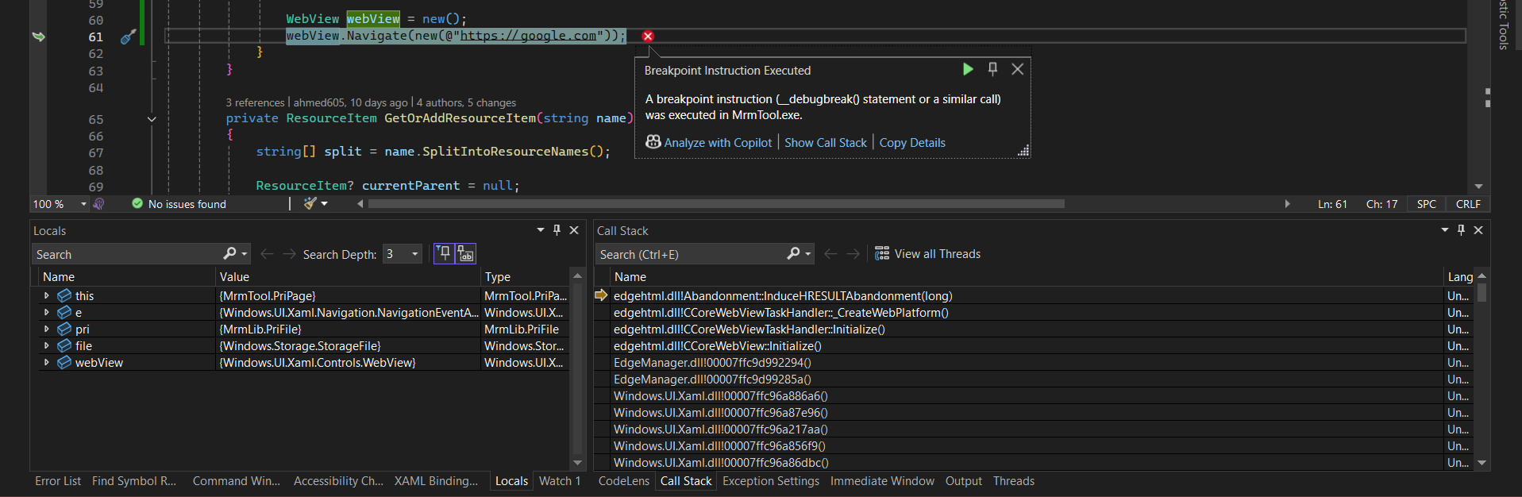Click the code cleanup broom icon
The width and height of the screenshot is (1522, 497).
click(x=310, y=204)
